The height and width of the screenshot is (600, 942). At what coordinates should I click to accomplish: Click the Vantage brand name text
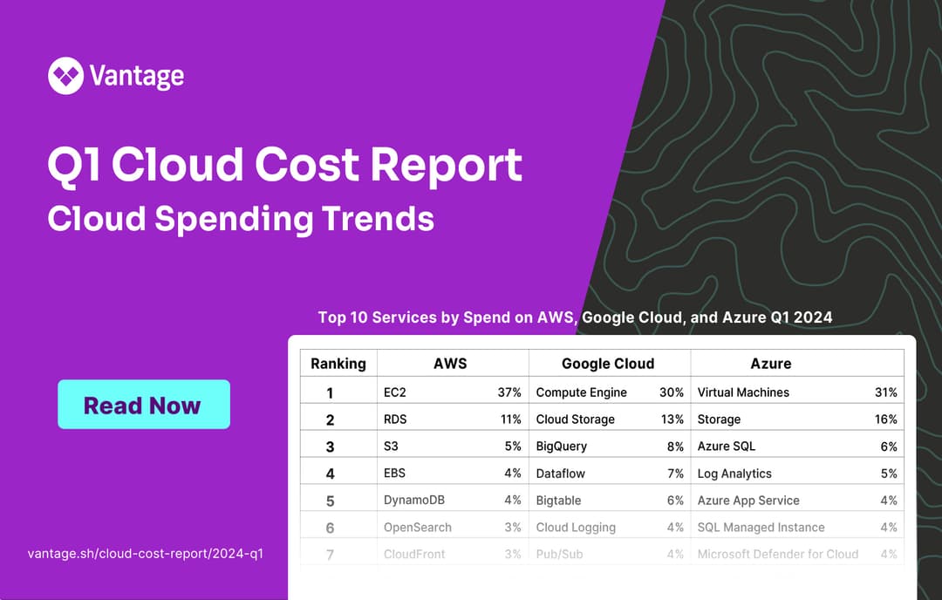[x=137, y=76]
